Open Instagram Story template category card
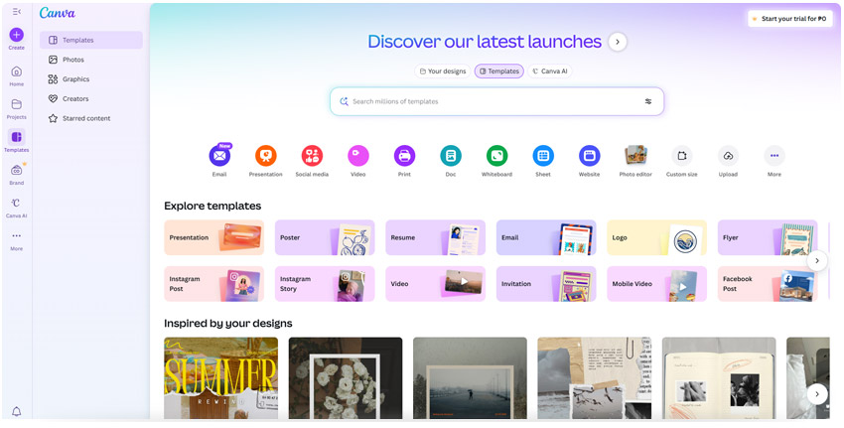 click(x=325, y=284)
